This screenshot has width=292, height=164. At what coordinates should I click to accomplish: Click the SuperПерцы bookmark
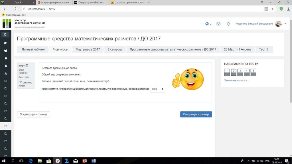coord(14,15)
